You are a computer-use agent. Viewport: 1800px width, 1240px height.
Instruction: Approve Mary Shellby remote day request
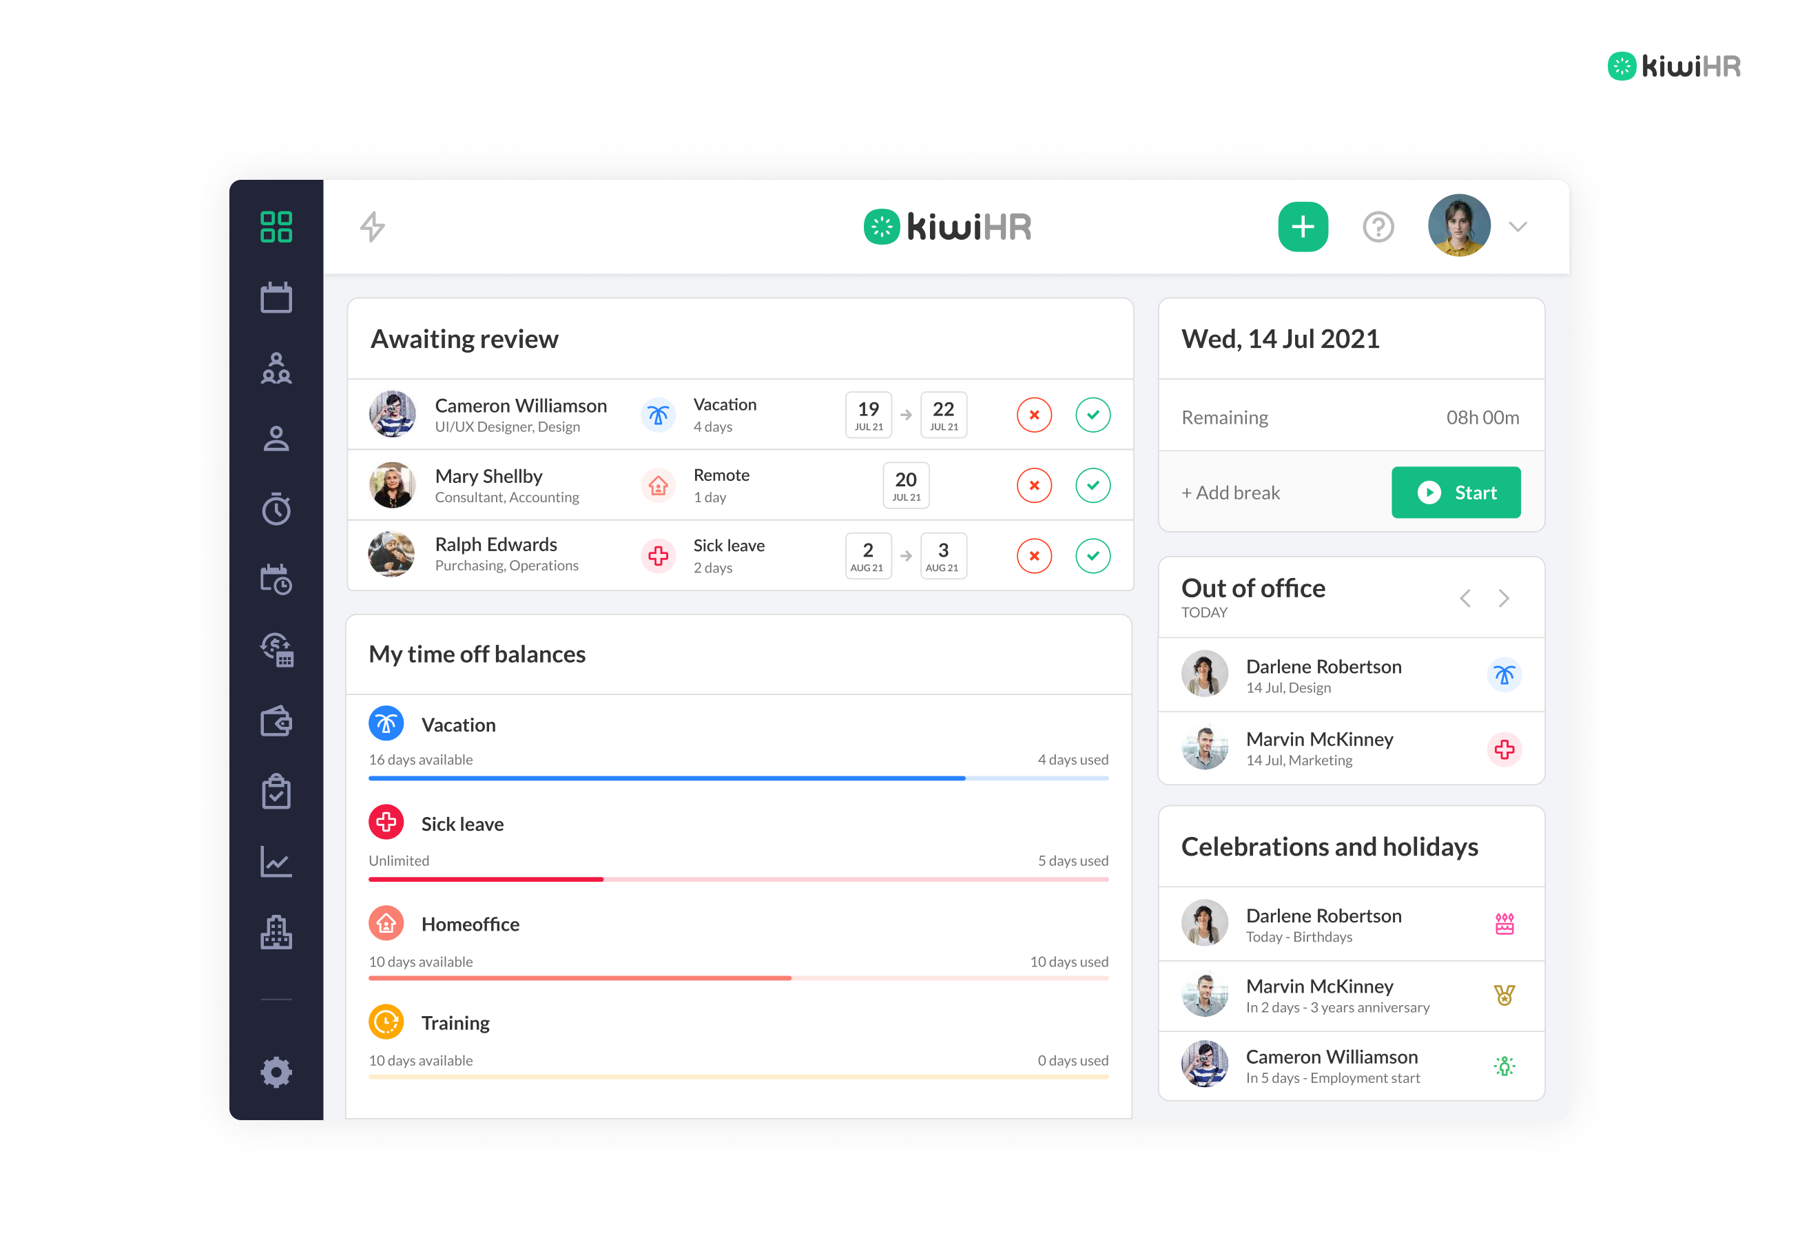pyautogui.click(x=1094, y=484)
